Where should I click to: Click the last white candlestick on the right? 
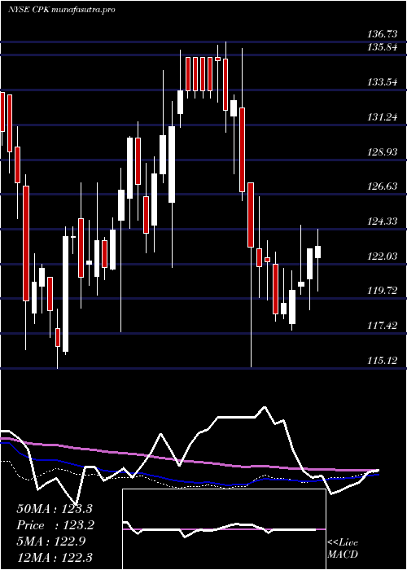(317, 252)
